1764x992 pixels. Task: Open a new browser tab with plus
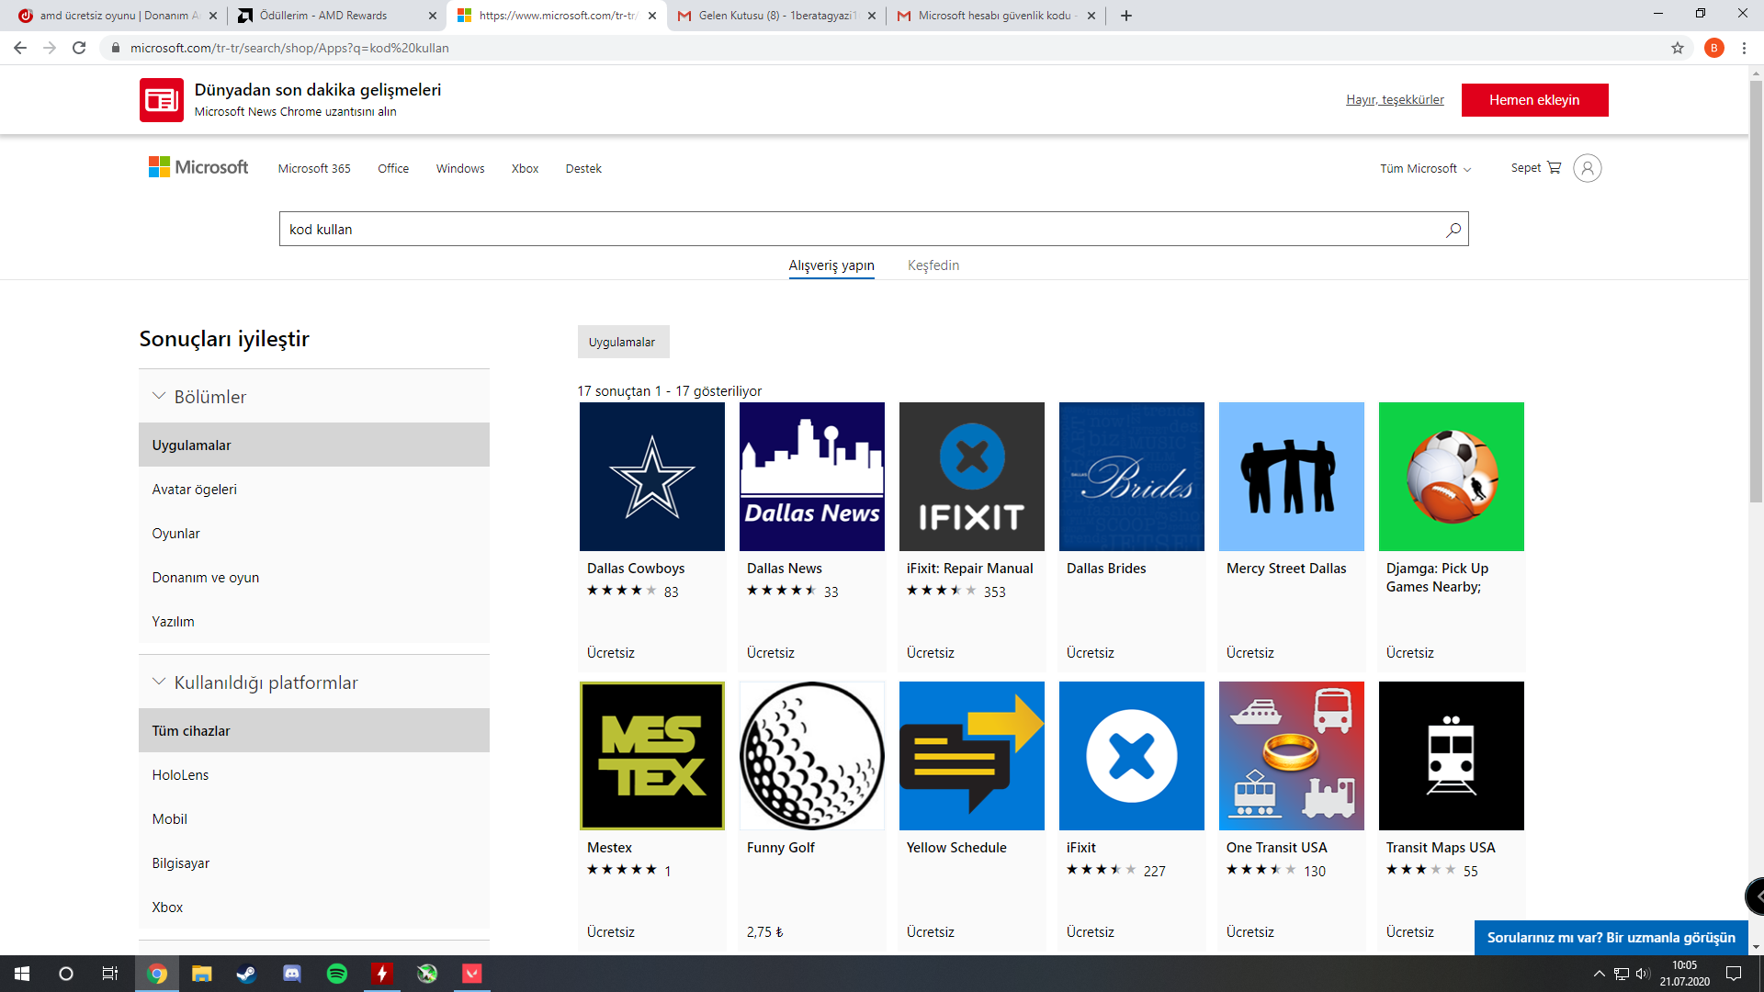click(1125, 16)
